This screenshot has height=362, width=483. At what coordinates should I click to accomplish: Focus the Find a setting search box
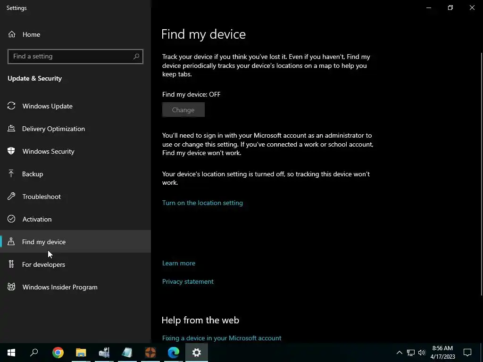(75, 57)
